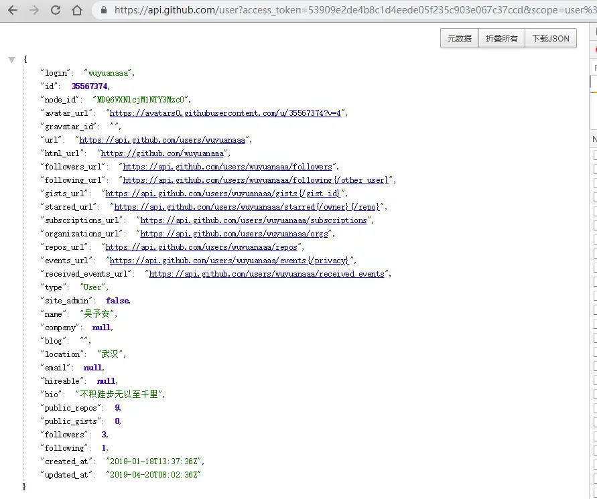Image resolution: width=597 pixels, height=499 pixels.
Task: Open the events_url link
Action: pyautogui.click(x=229, y=261)
